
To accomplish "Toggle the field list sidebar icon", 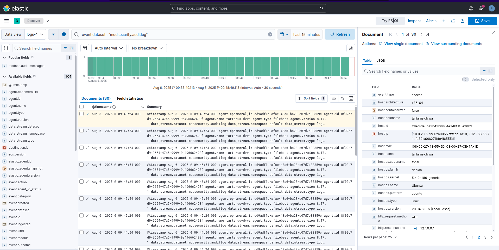I will coord(6,48).
